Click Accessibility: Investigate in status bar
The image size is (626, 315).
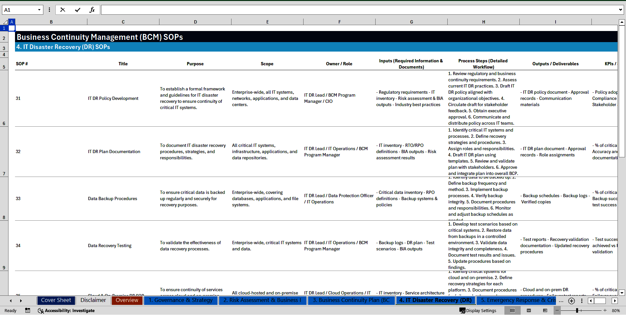coord(66,310)
